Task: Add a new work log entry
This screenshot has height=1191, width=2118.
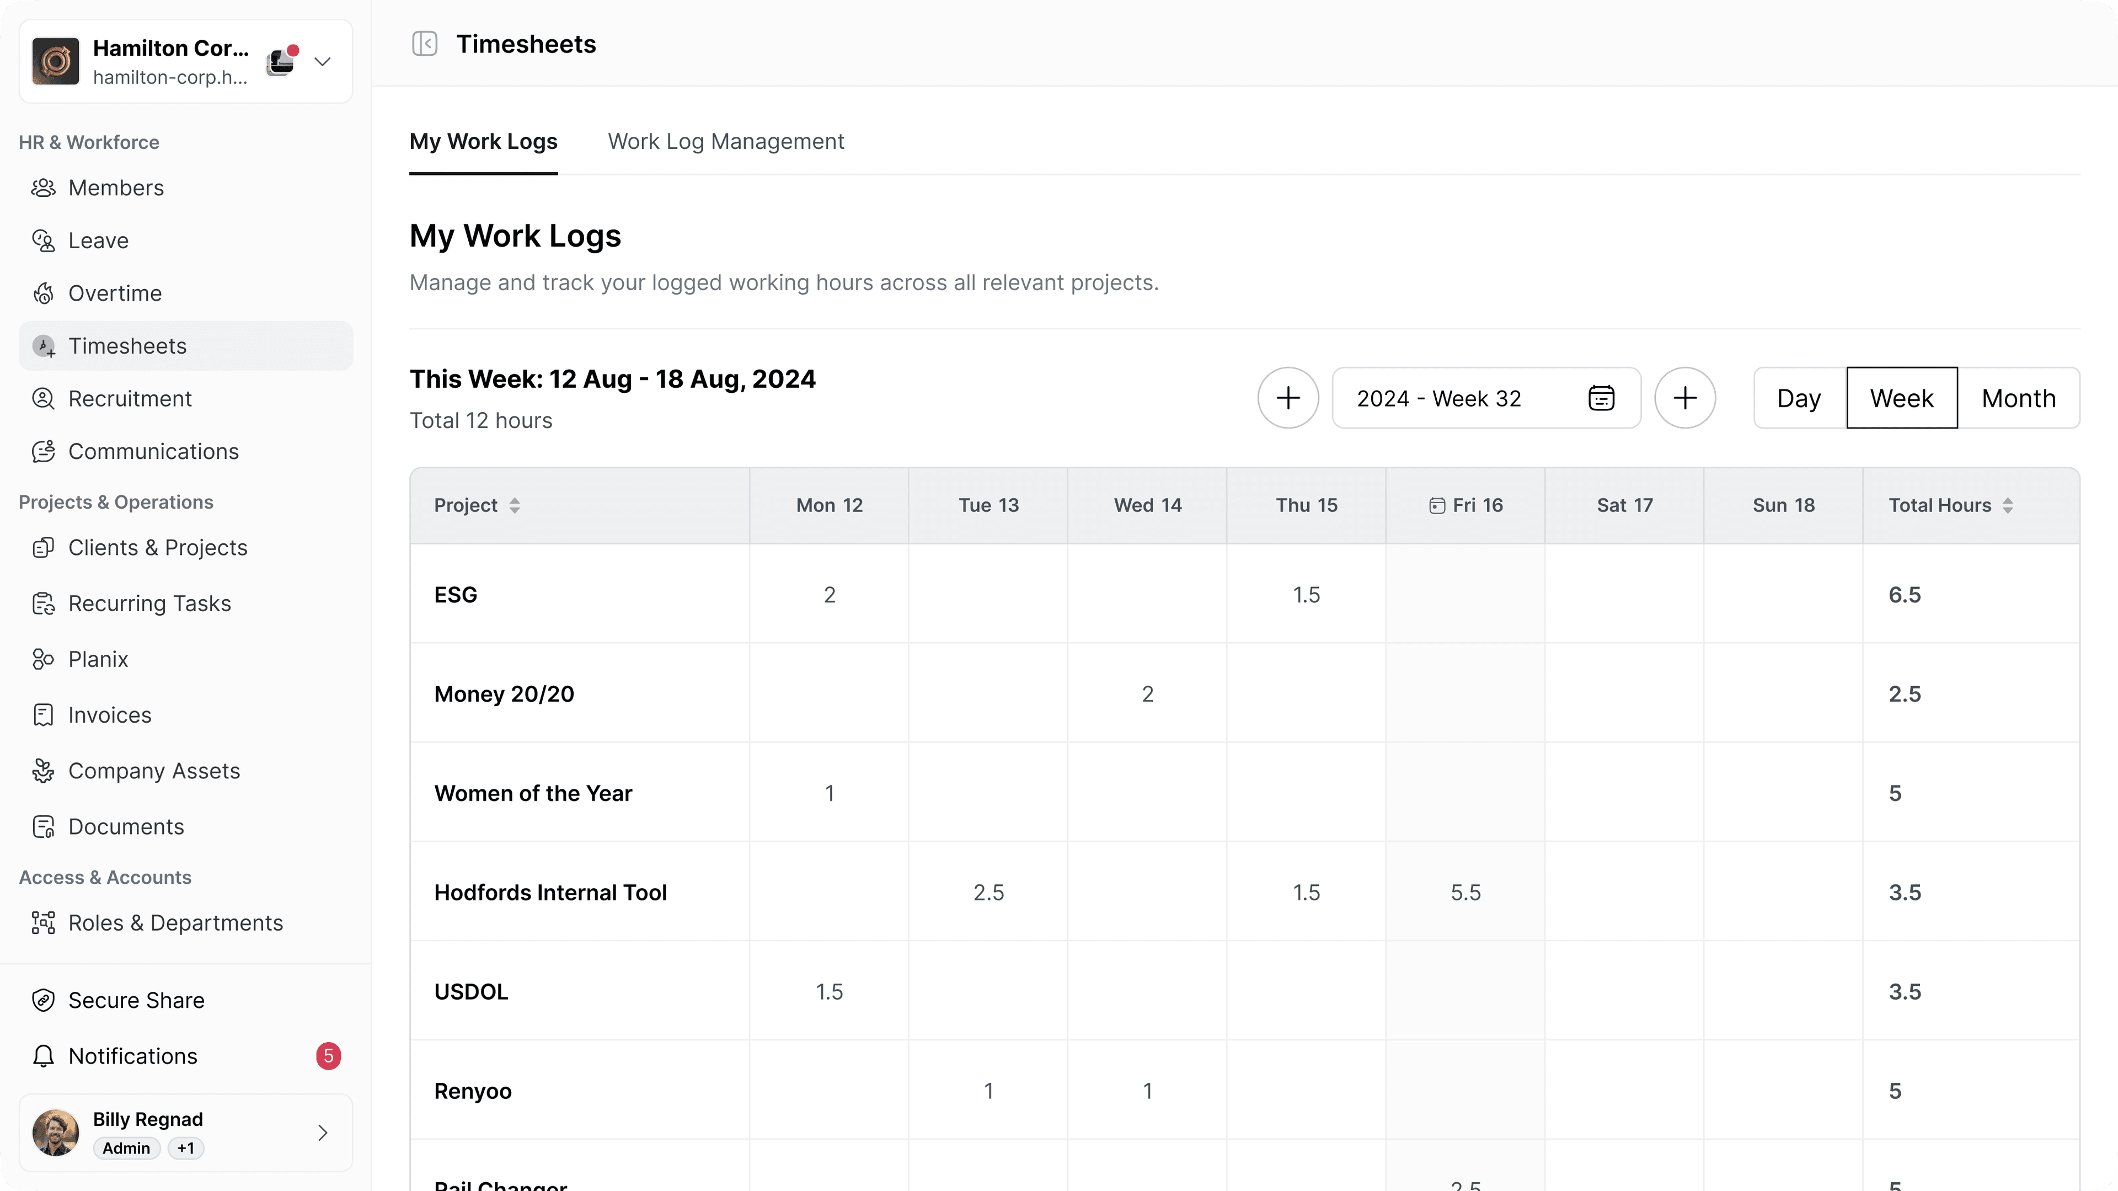Action: click(1287, 398)
